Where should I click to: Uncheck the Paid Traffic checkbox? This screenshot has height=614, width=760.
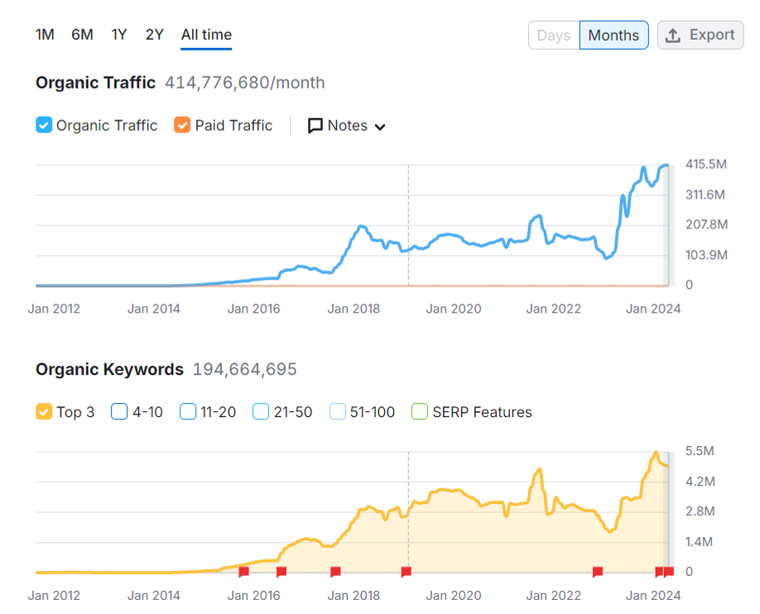(x=182, y=126)
